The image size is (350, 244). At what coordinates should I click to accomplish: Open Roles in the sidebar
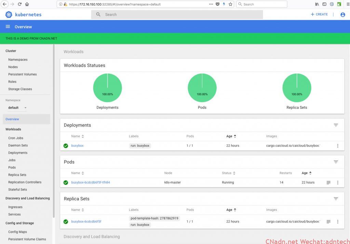coord(12,82)
